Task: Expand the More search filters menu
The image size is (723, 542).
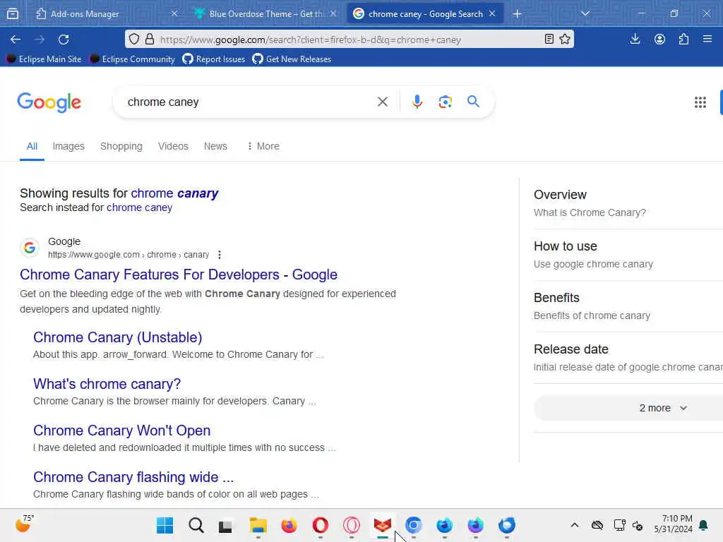Action: [263, 146]
